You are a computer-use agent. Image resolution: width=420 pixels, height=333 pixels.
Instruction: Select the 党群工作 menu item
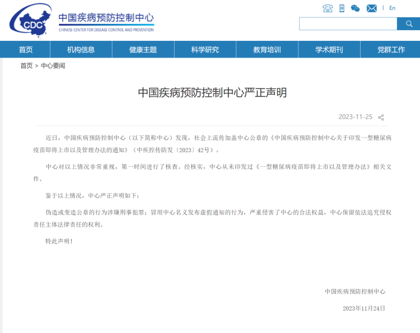pos(391,50)
